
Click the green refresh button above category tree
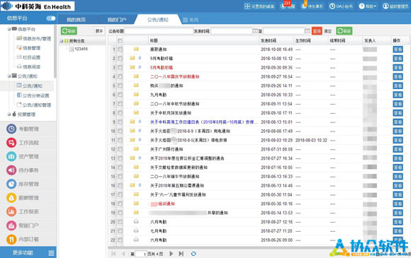point(69,31)
